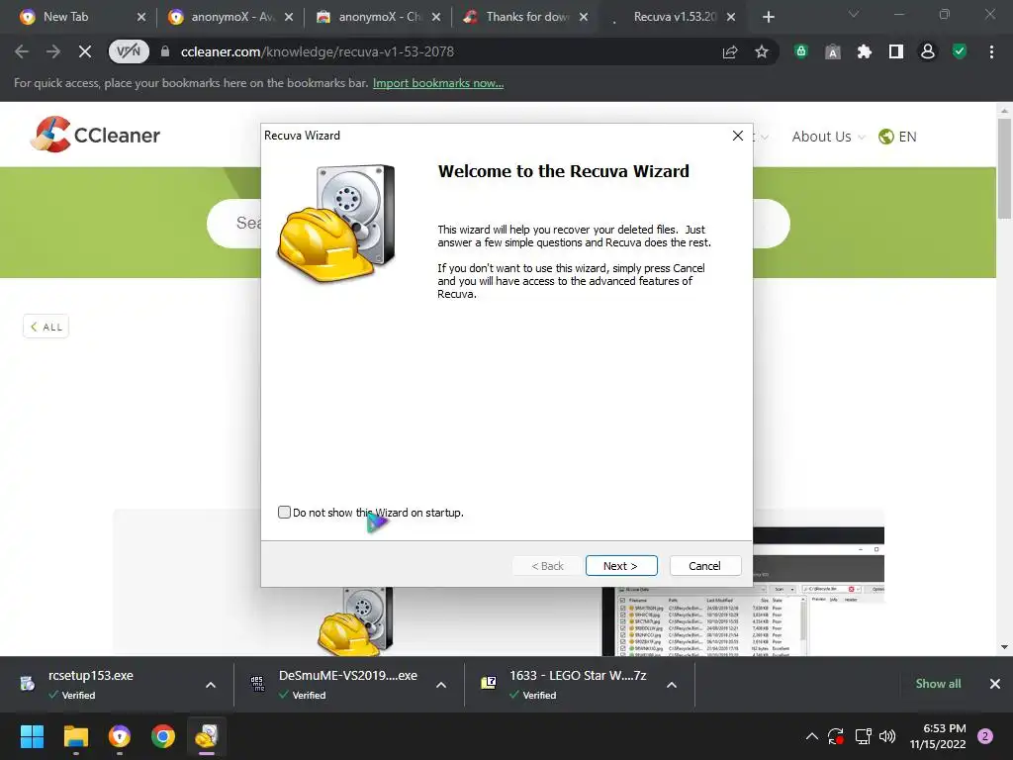
Task: Open the Windows Start menu
Action: pyautogui.click(x=32, y=736)
